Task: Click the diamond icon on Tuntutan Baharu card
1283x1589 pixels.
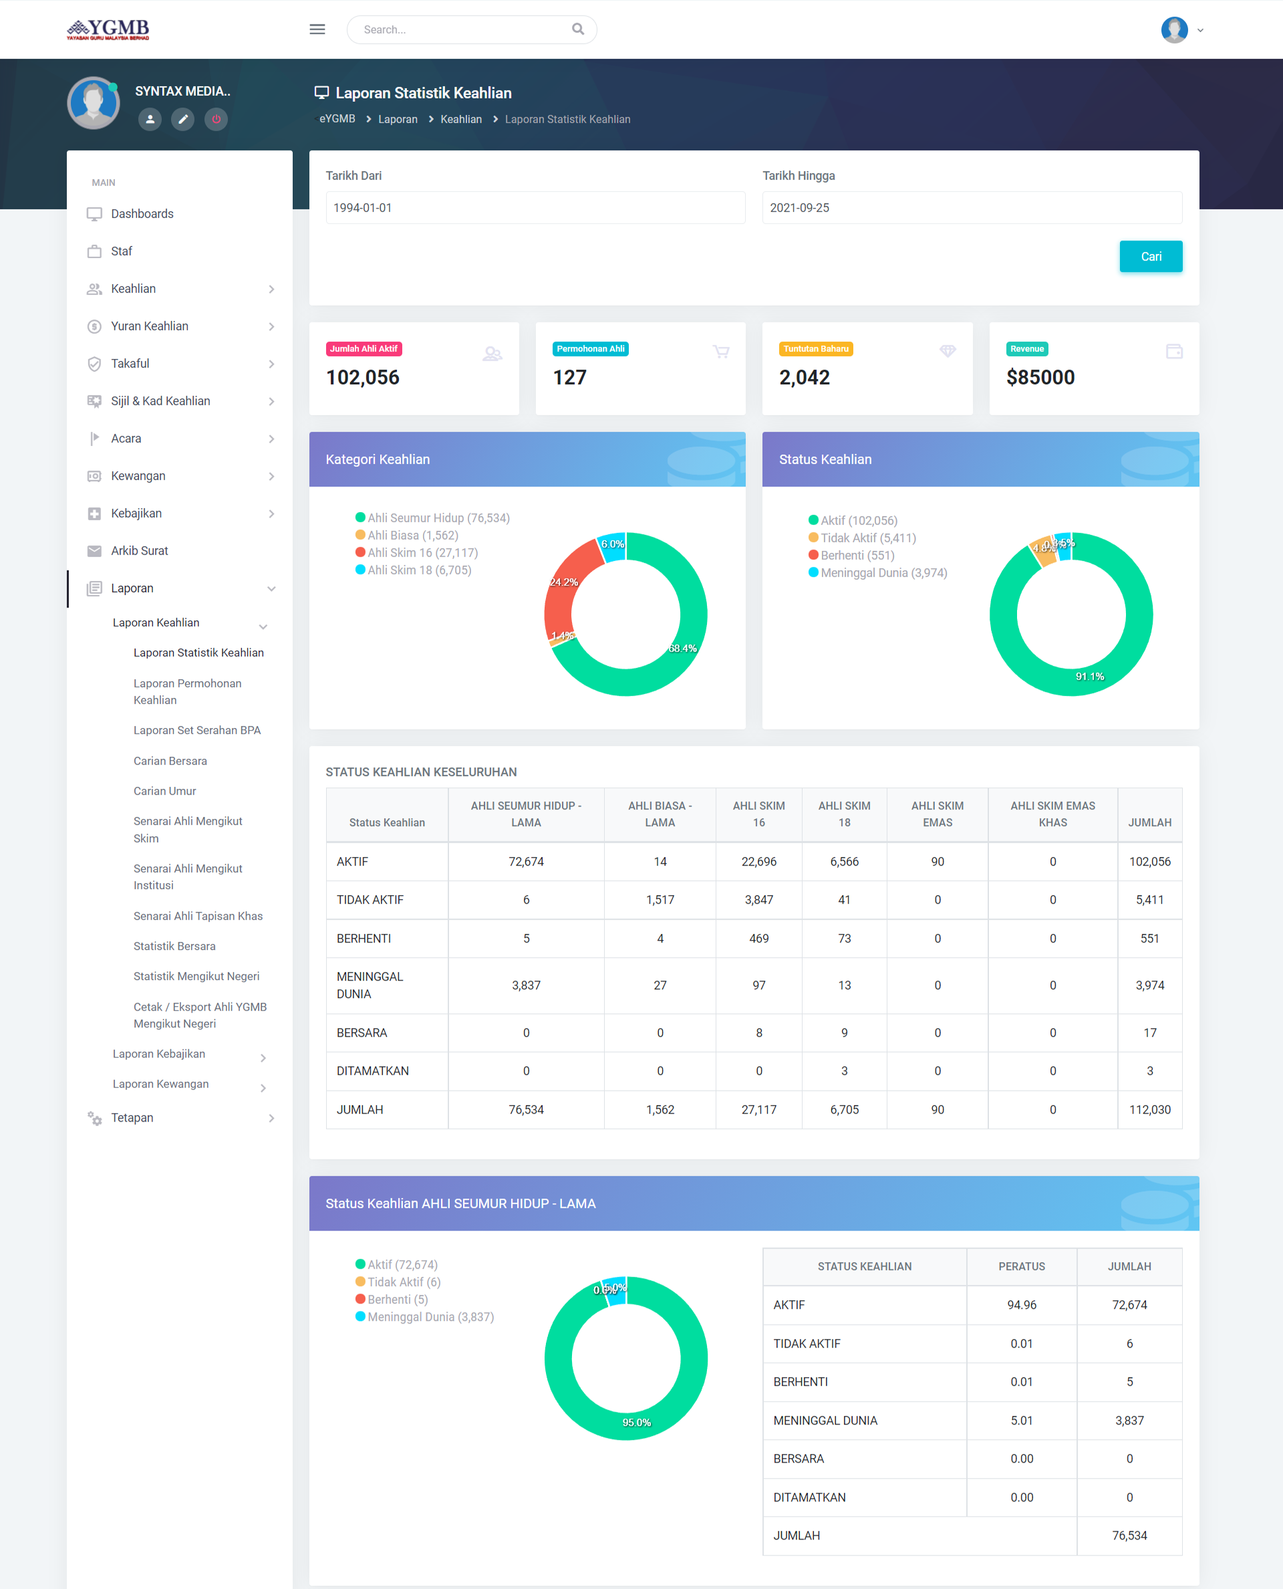Action: pos(948,350)
